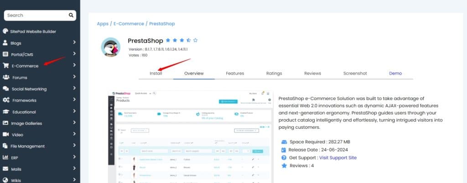
Task: Click the Portal/CMS list icon
Action: point(5,54)
